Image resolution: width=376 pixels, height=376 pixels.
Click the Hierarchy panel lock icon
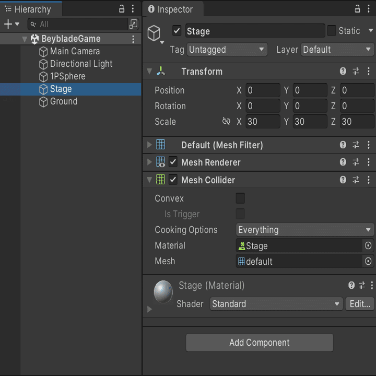point(122,9)
